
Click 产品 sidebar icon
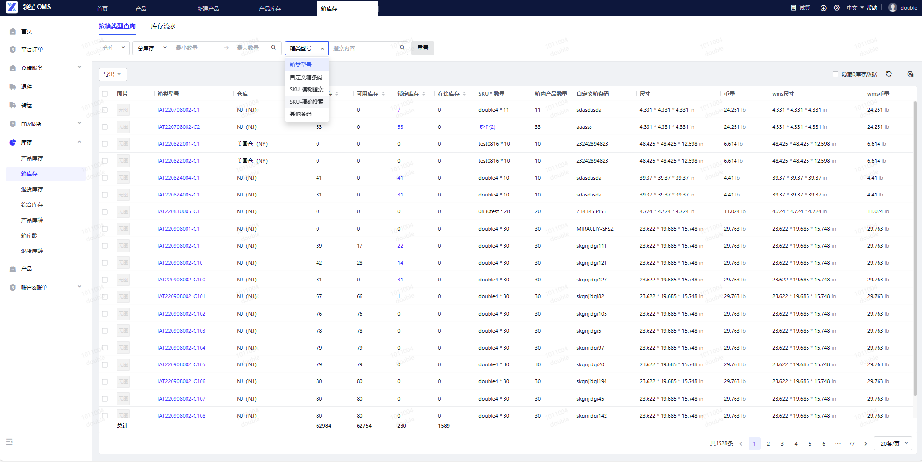(x=13, y=269)
